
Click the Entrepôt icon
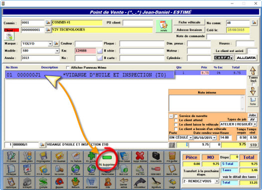point(27,183)
